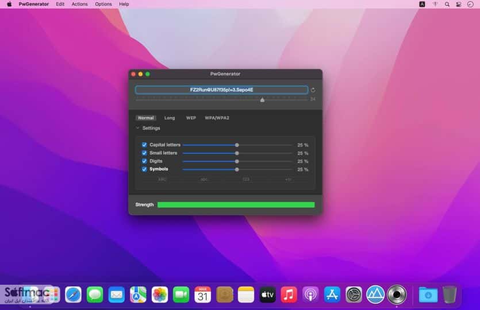Open the PwGenerator app menu
This screenshot has height=310, width=480.
coord(34,4)
